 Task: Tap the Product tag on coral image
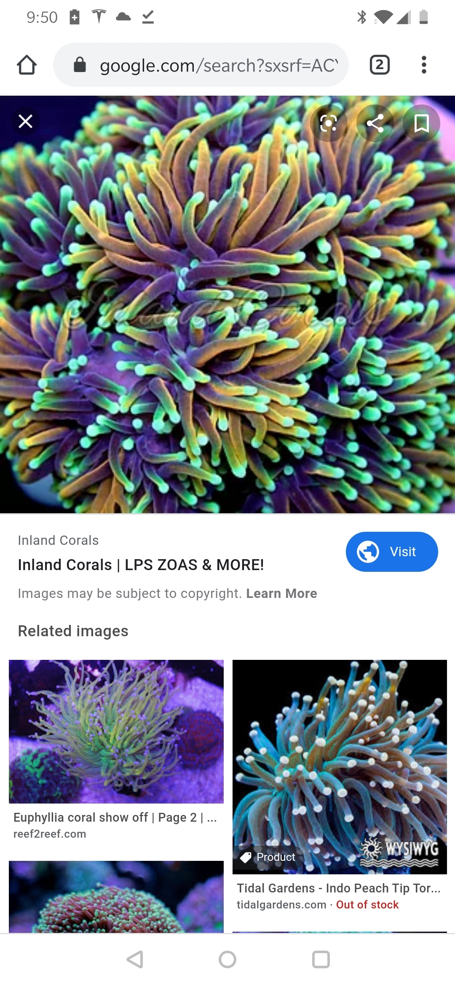click(268, 857)
